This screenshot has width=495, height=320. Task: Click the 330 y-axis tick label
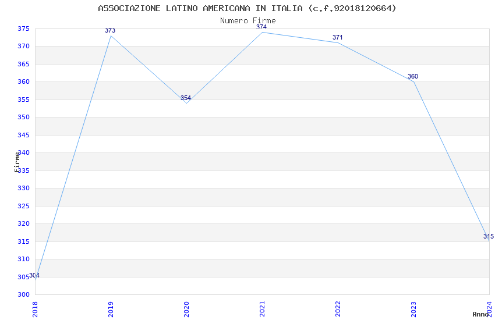point(23,188)
